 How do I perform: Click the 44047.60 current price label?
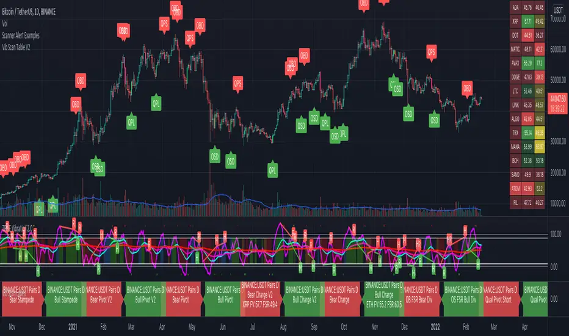pyautogui.click(x=558, y=103)
